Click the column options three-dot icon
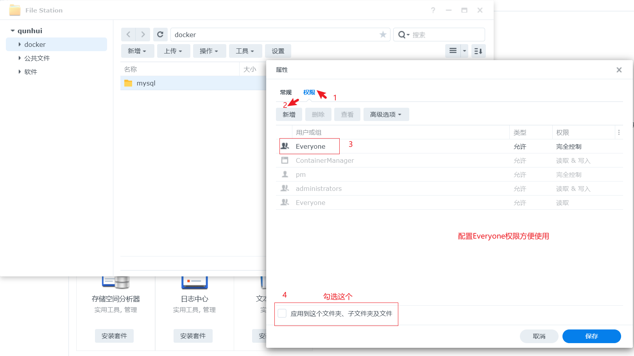Screen dimensions: 634x356 pyautogui.click(x=619, y=132)
